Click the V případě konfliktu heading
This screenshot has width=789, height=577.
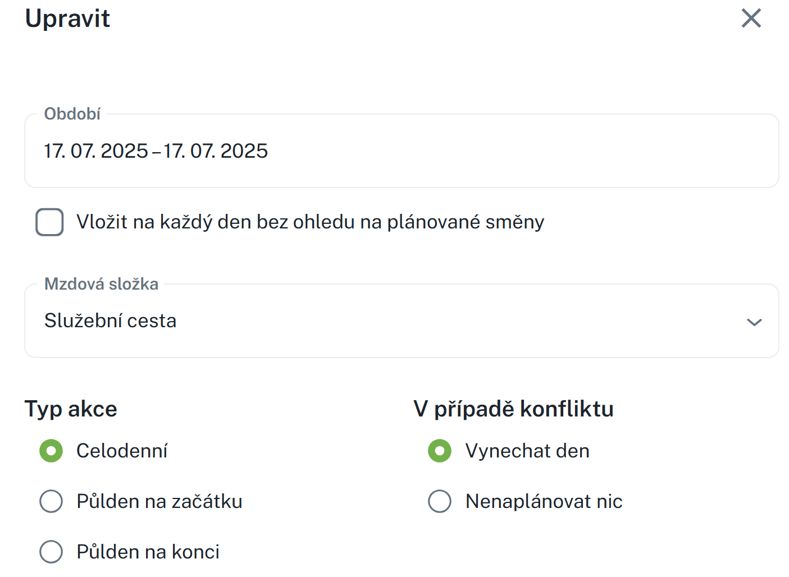513,409
